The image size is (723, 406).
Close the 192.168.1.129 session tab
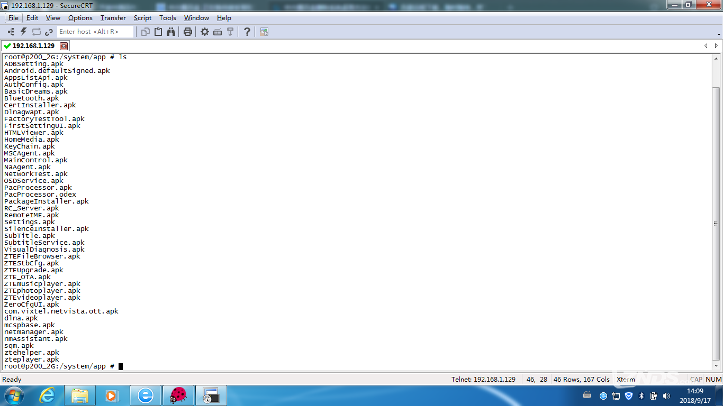point(64,46)
